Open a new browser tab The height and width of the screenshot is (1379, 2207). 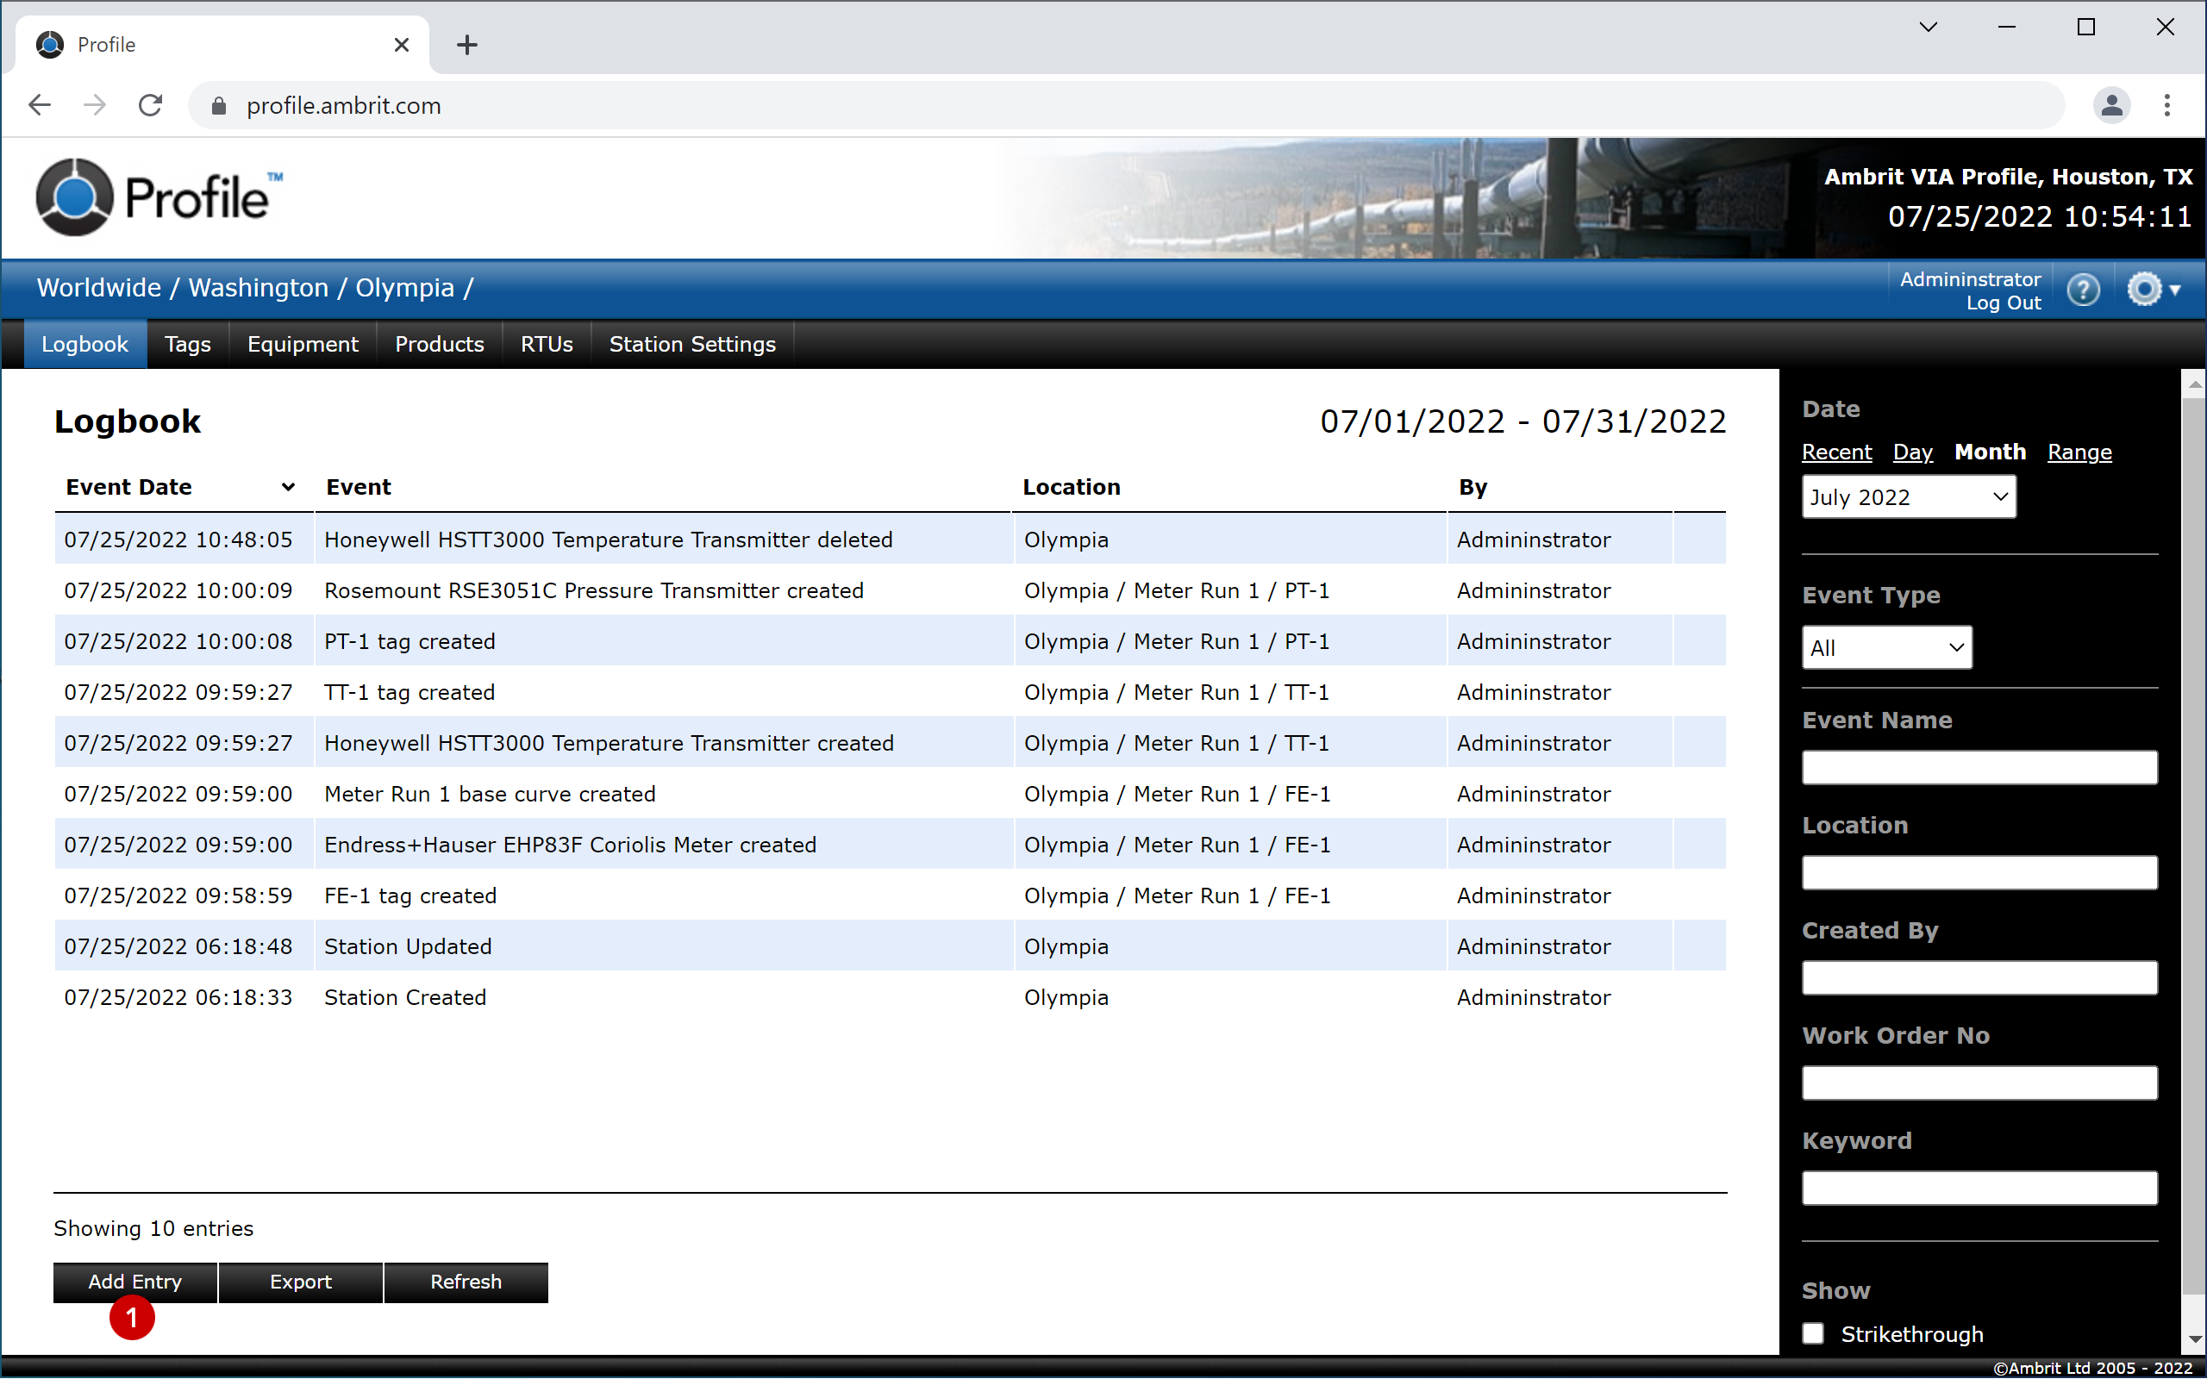467,45
